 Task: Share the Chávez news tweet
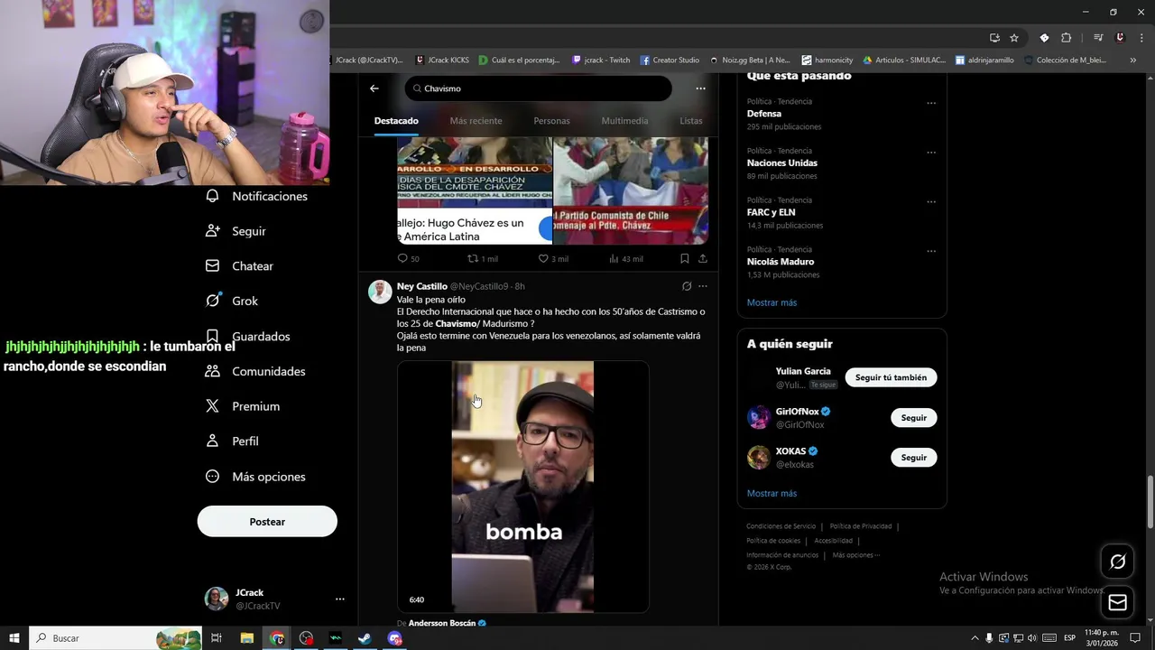tap(703, 258)
